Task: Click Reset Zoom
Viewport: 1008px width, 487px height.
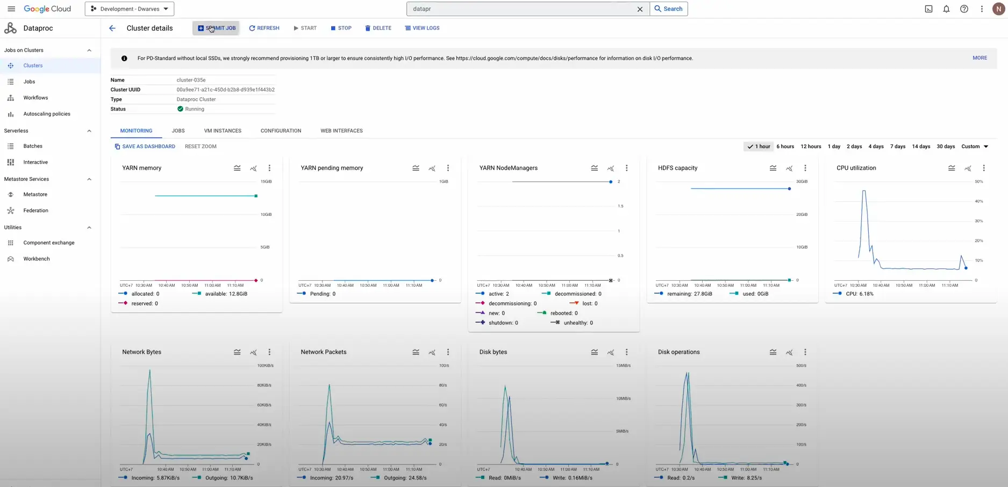Action: pyautogui.click(x=201, y=147)
